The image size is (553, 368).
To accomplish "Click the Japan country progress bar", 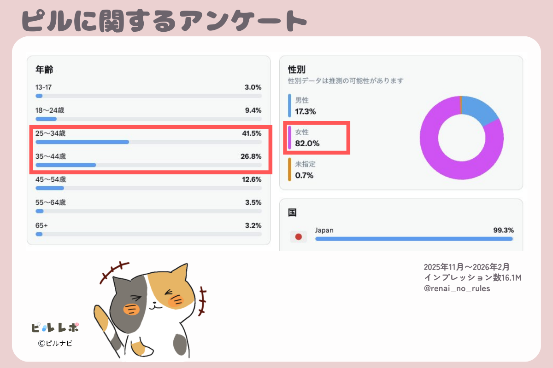I will click(414, 239).
